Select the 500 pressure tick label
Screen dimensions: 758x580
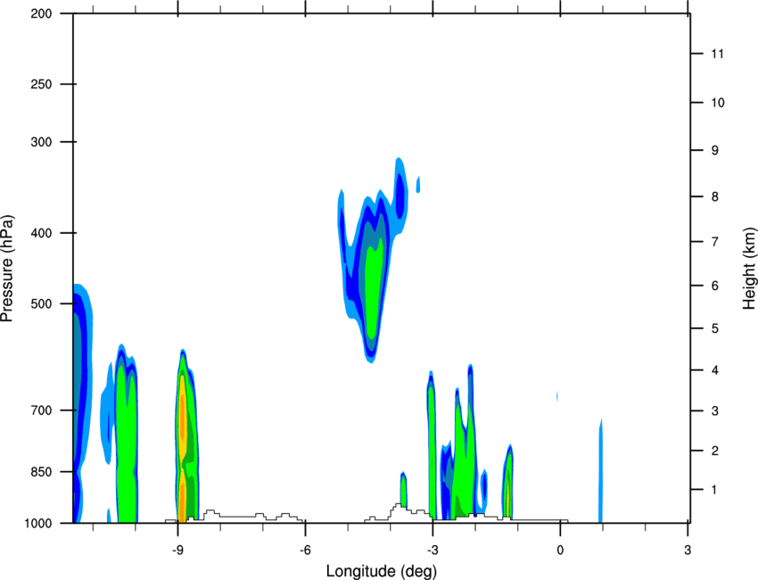(41, 303)
